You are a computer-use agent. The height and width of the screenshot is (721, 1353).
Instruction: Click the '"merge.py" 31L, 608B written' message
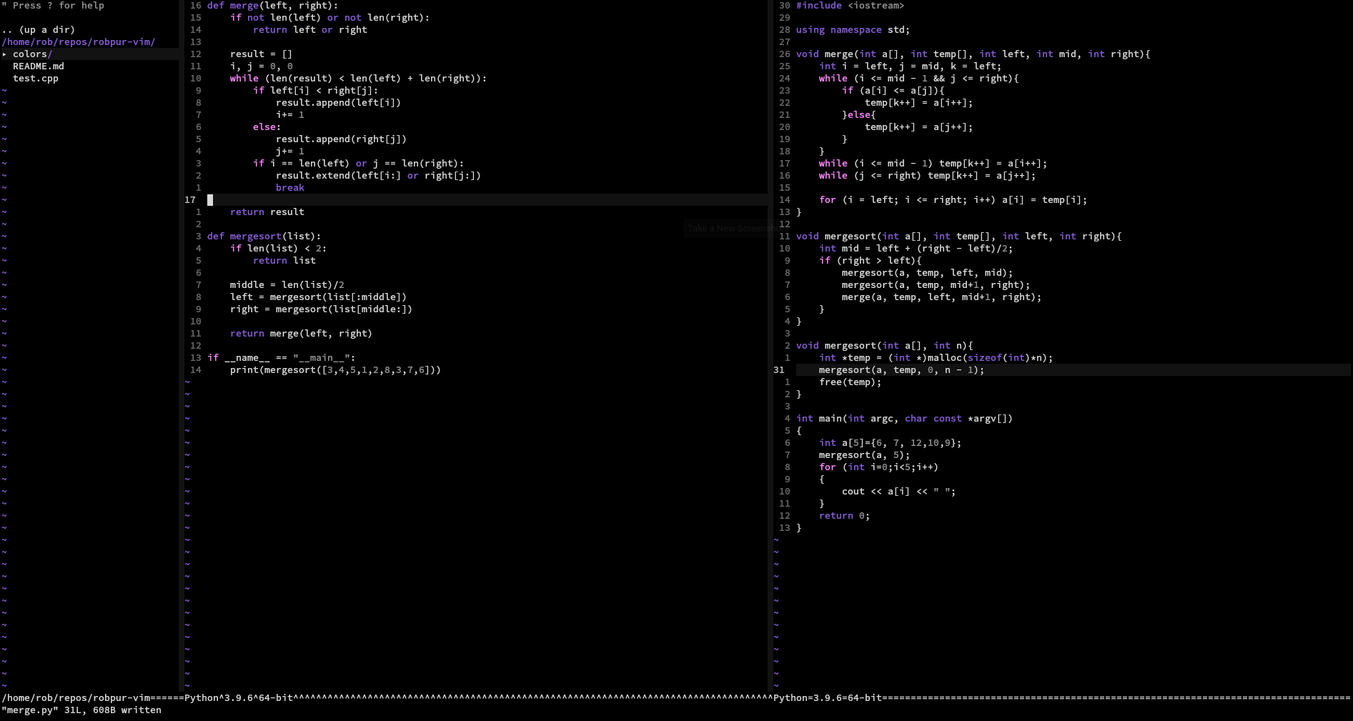tap(81, 710)
